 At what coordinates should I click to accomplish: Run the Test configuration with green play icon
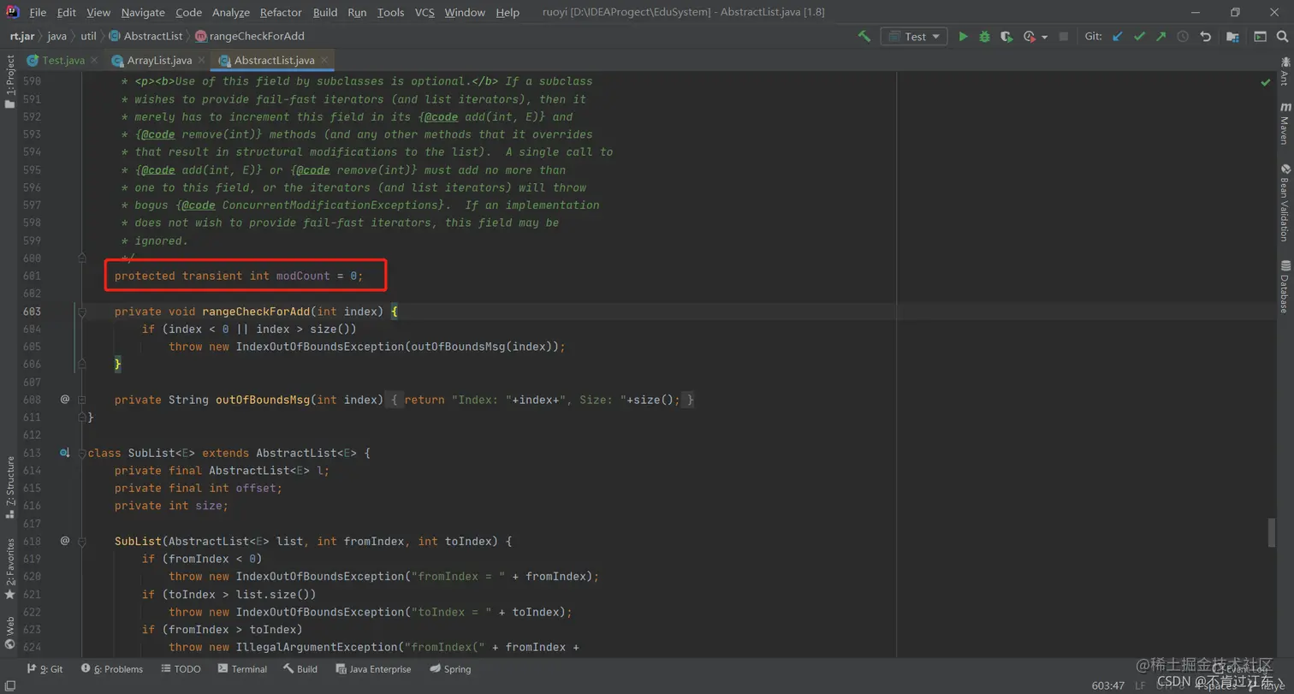[964, 37]
